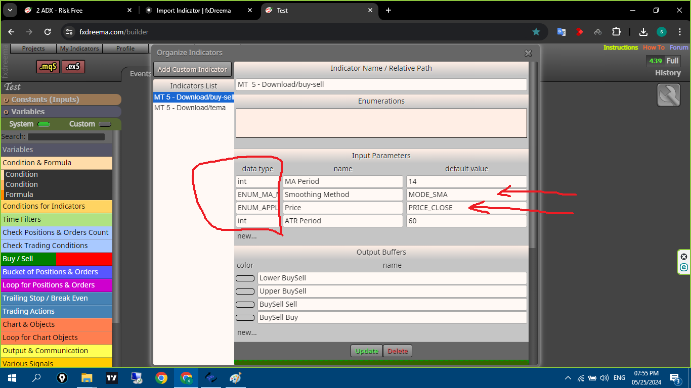Toggle the Full view mode
The image size is (691, 388).
[x=672, y=61]
